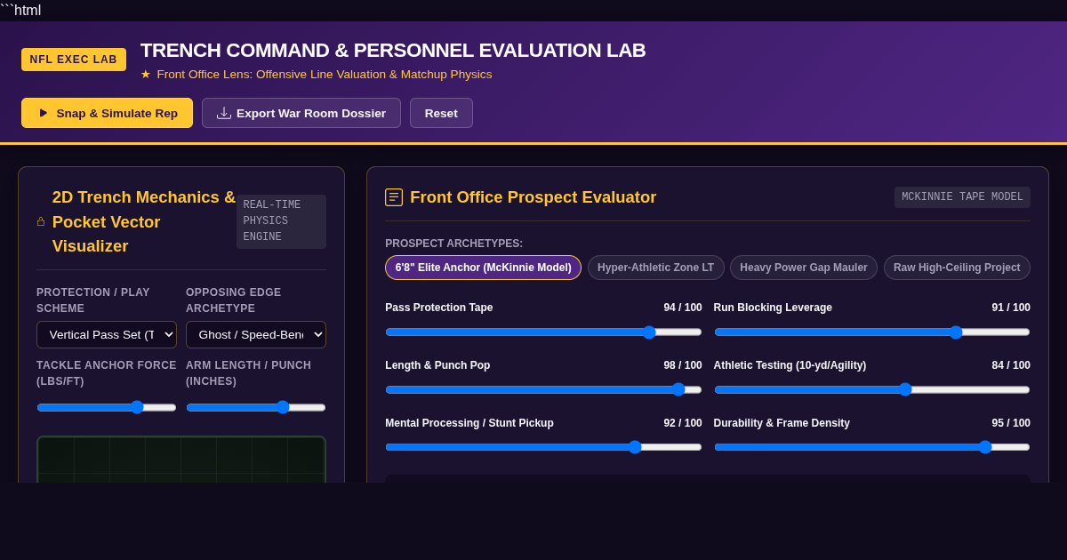Adjust the Run Blocking Leverage slider
The width and height of the screenshot is (1067, 560).
(x=872, y=332)
